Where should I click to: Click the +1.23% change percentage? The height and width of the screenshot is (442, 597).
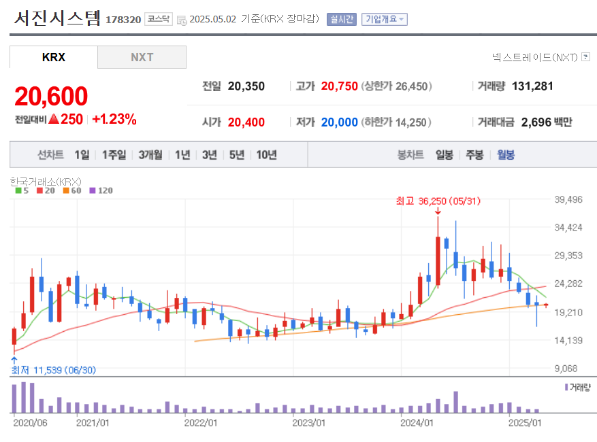click(114, 119)
